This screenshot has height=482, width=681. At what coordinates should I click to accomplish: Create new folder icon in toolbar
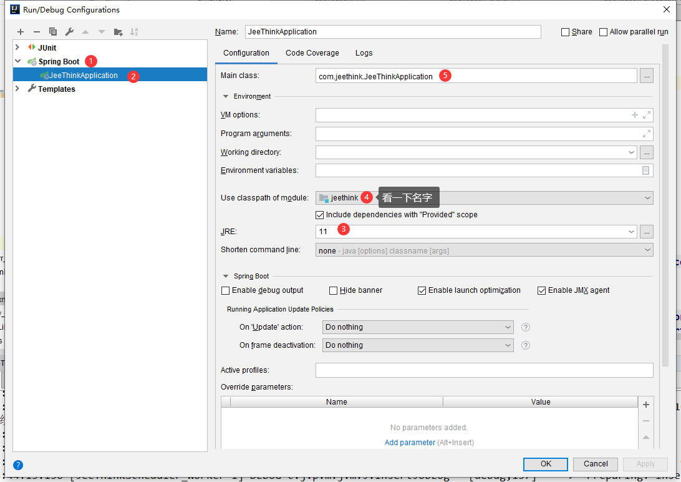click(118, 32)
